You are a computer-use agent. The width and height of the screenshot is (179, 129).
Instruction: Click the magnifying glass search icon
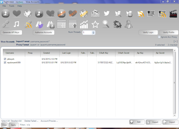[x=106, y=24]
